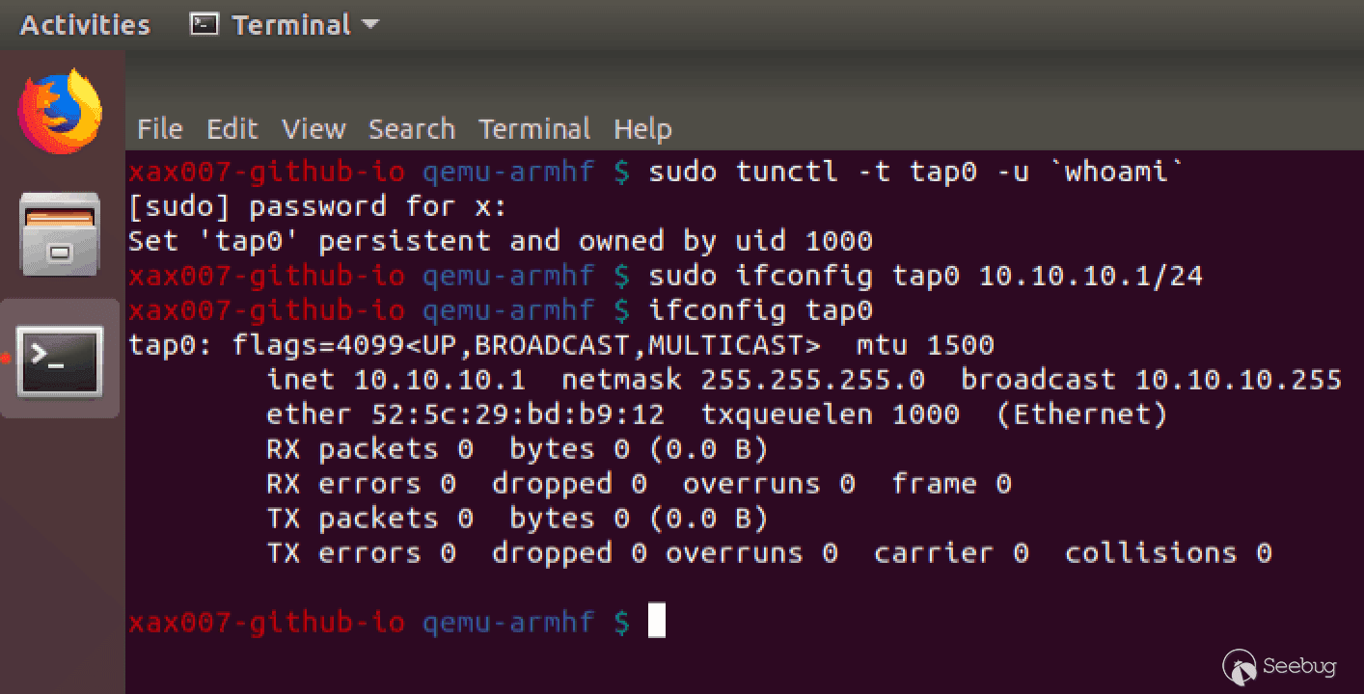This screenshot has width=1364, height=694.
Task: Open the Search menu
Action: 412,129
